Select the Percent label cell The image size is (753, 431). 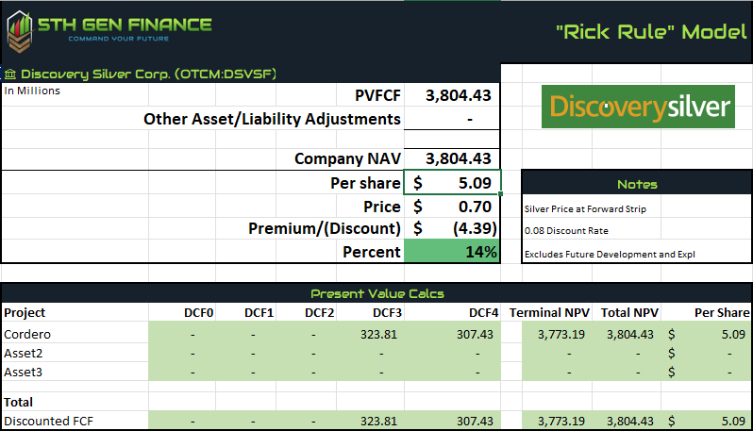pyautogui.click(x=371, y=252)
